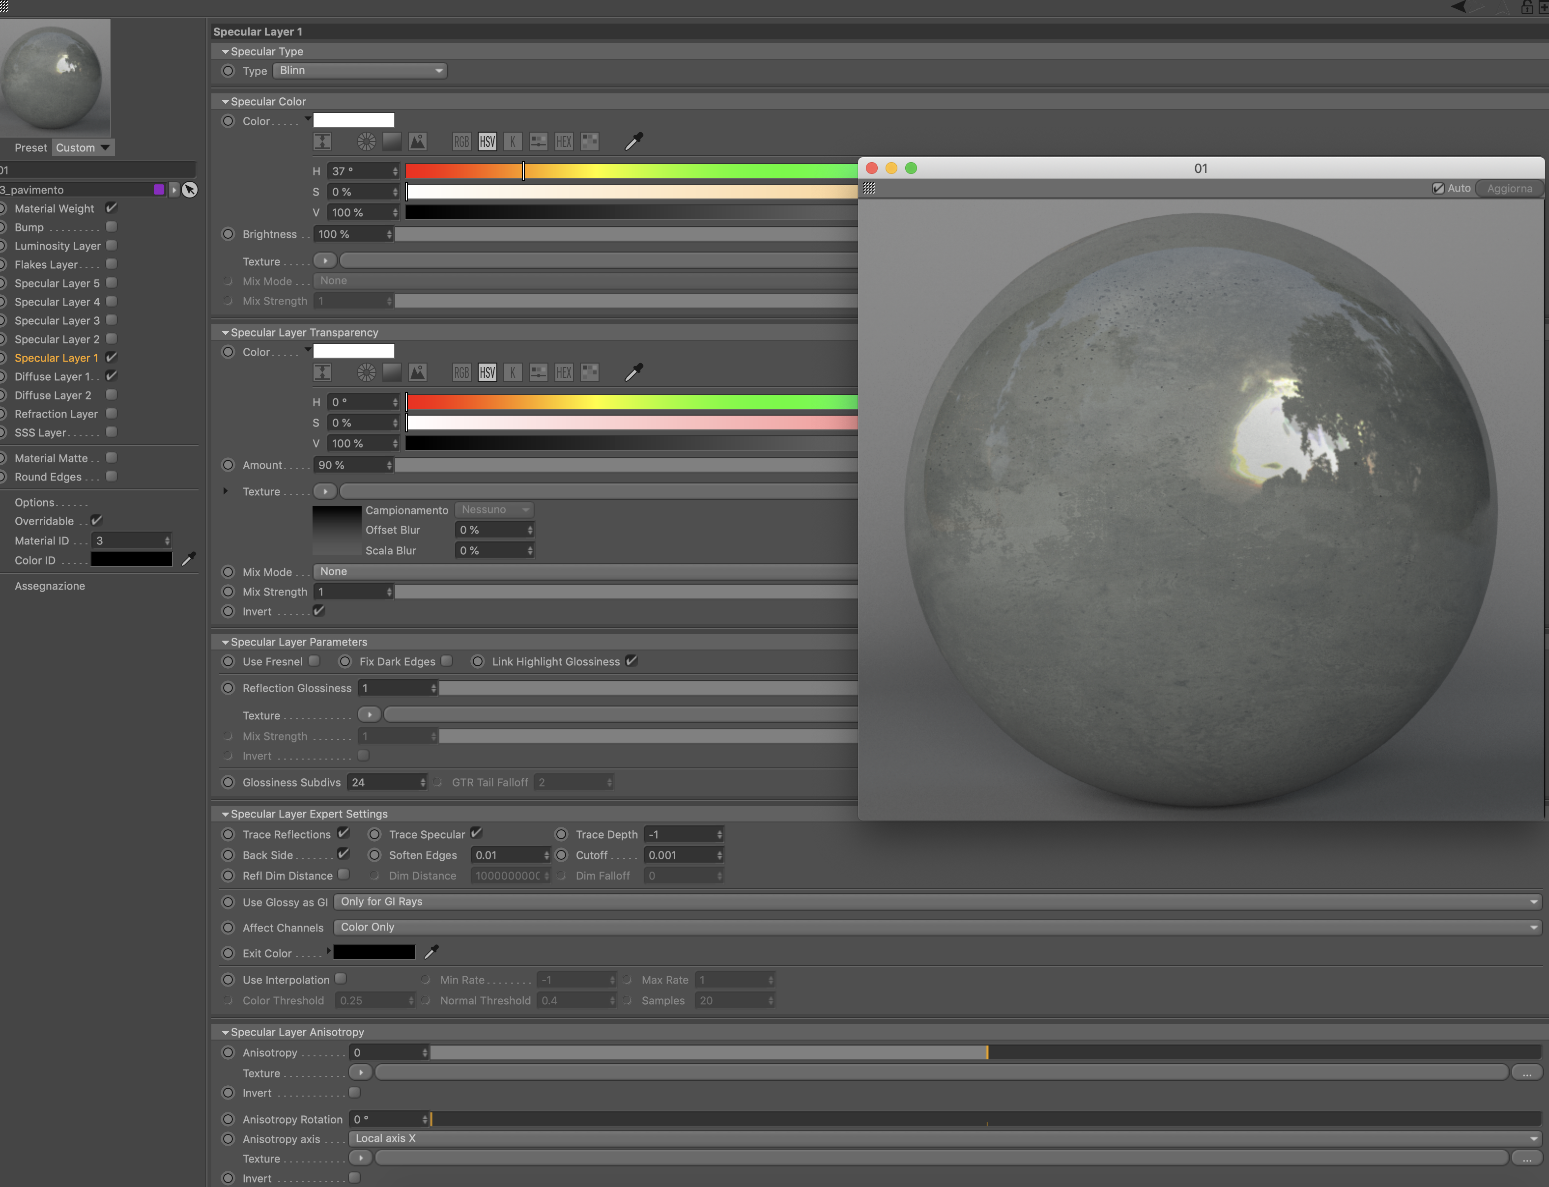Click Specular Color eyedropper picker icon
The image size is (1549, 1187).
pos(634,141)
